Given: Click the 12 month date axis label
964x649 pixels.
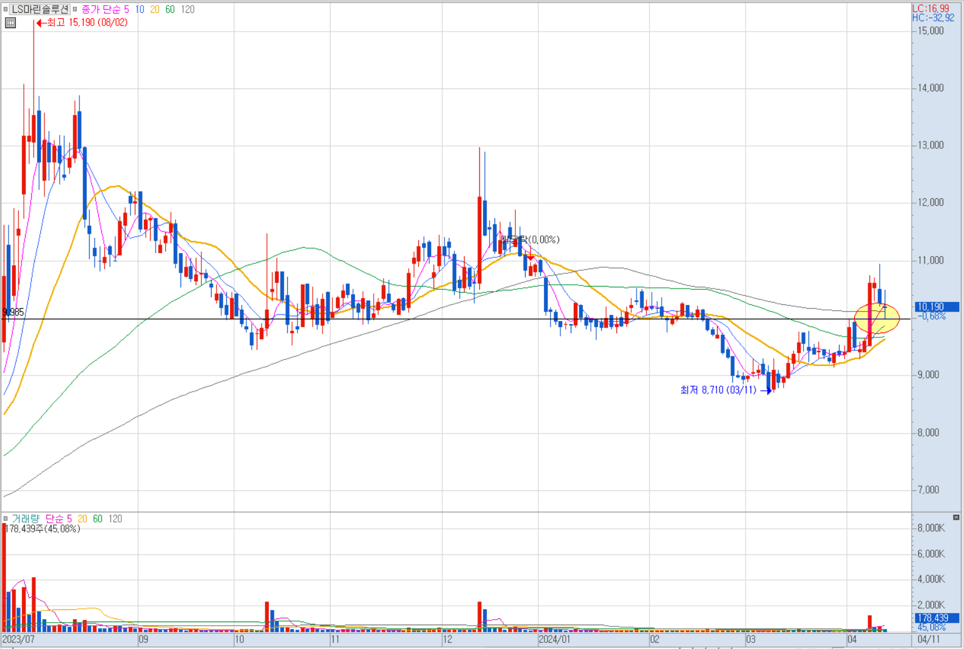Looking at the screenshot, I should pyautogui.click(x=448, y=640).
